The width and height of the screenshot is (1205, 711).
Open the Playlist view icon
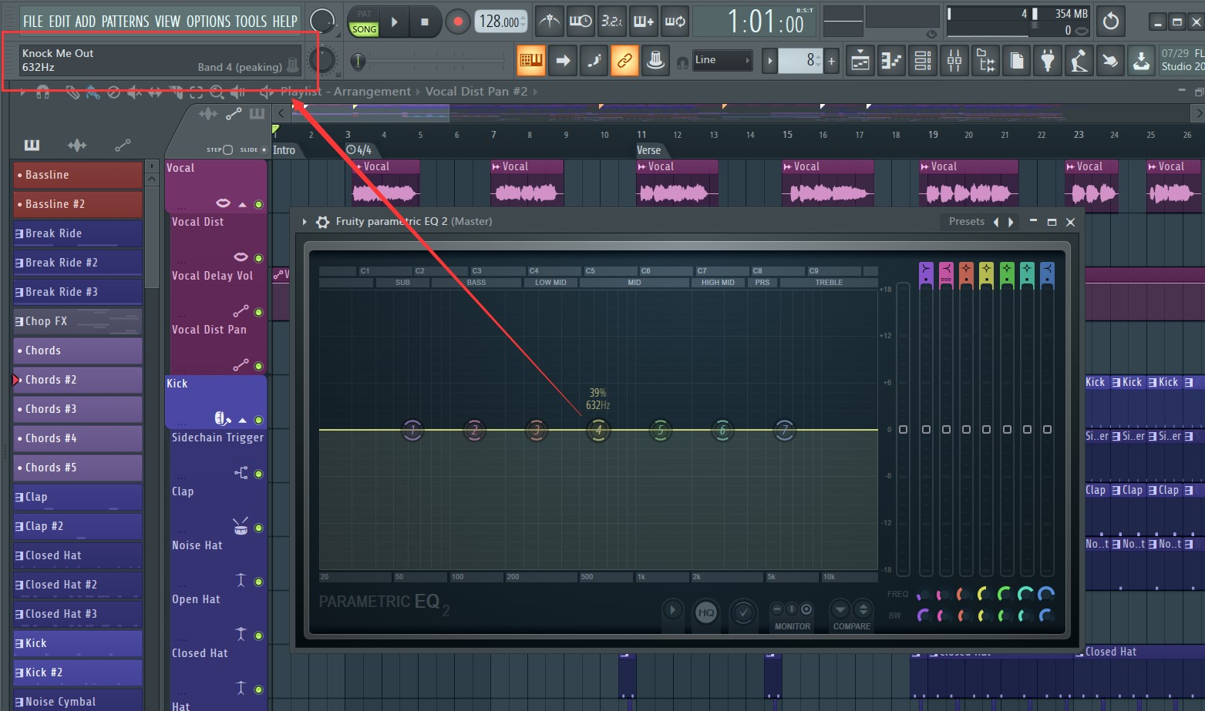860,60
